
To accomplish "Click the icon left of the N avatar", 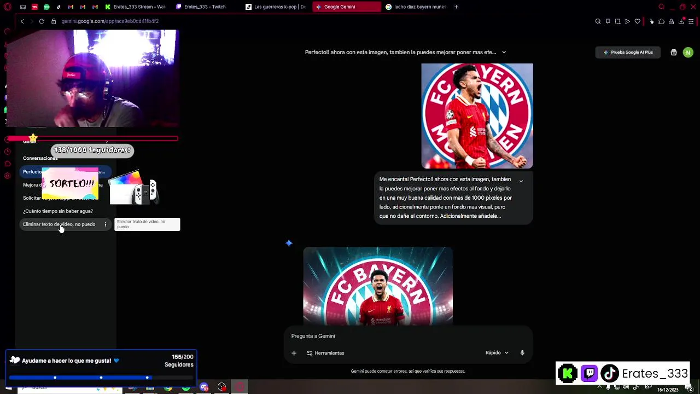I will coord(674,53).
